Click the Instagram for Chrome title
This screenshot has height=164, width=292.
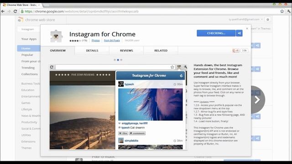pos(102,34)
